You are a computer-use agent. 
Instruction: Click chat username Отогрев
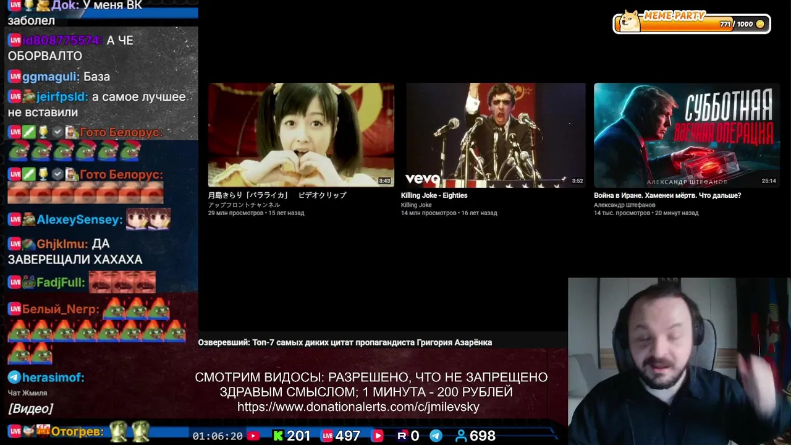(78, 431)
